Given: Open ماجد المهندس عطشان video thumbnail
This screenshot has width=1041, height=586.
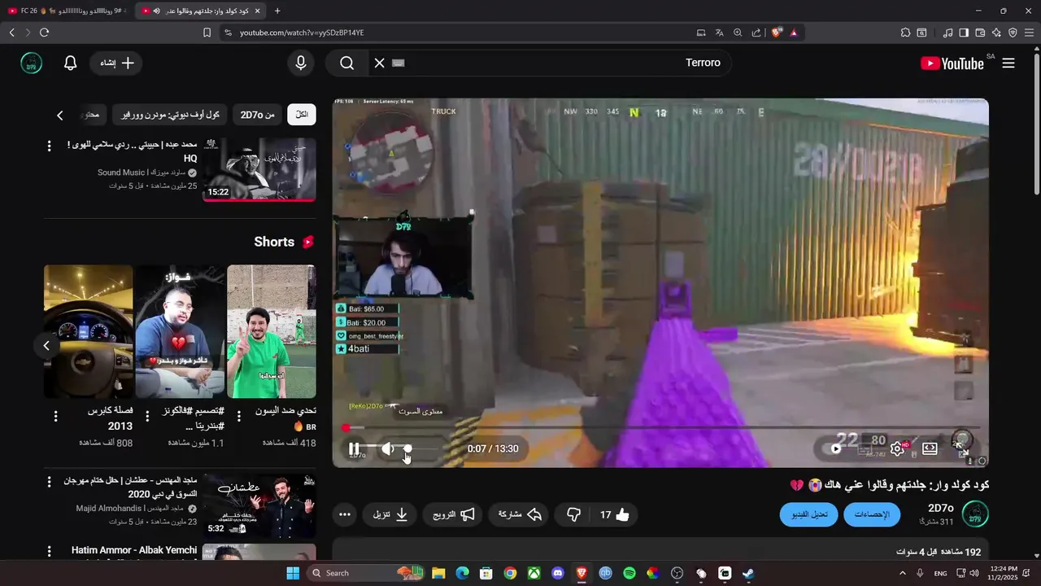Looking at the screenshot, I should (x=259, y=505).
